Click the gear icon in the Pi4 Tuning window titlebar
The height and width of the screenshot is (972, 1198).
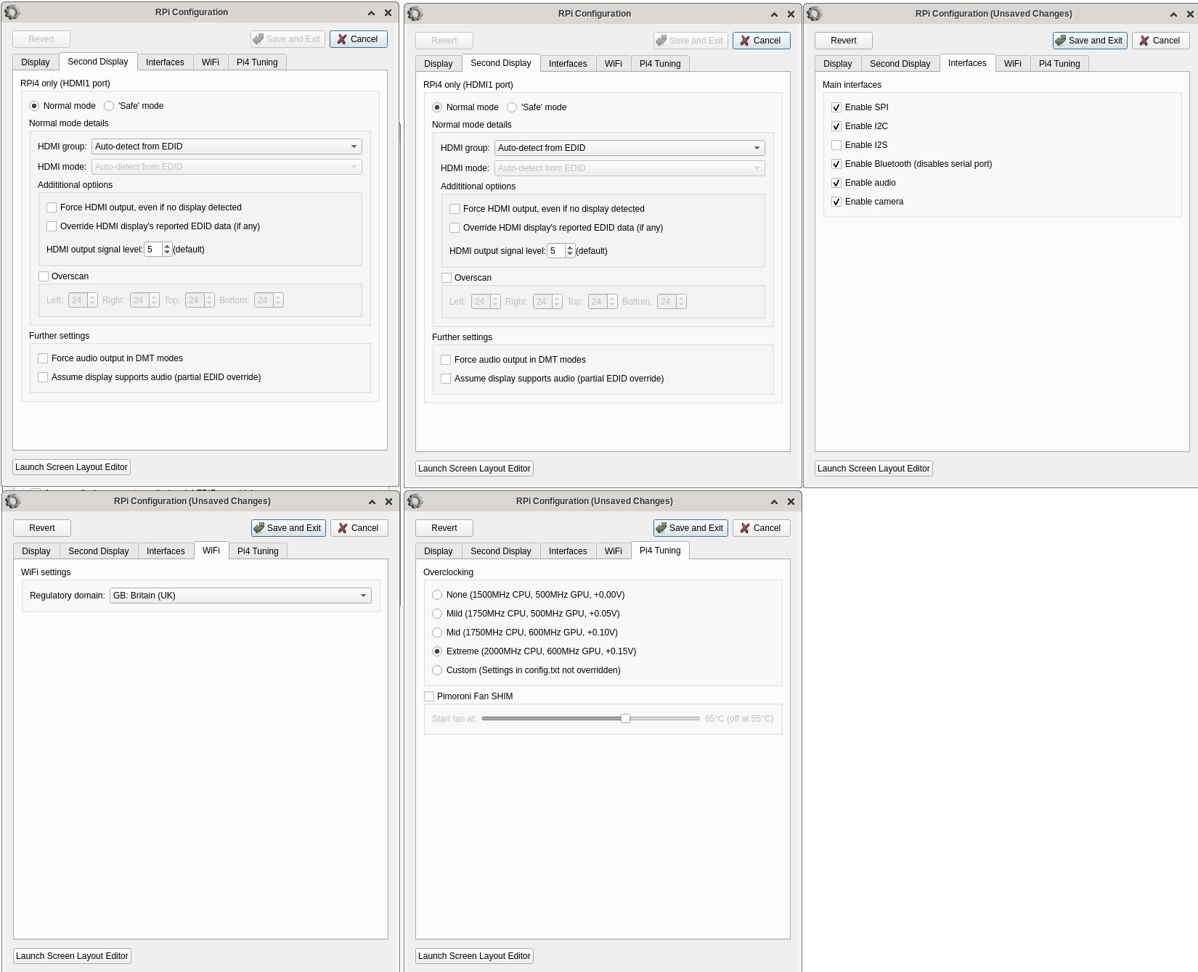(x=415, y=501)
